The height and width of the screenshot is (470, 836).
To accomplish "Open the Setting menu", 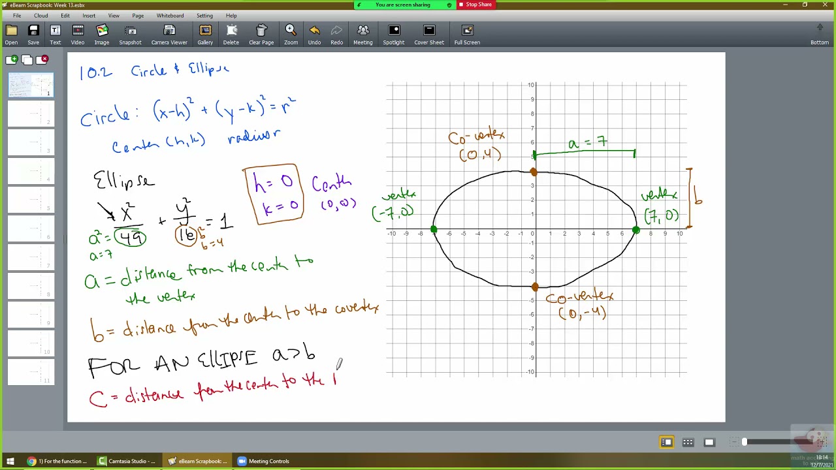I will (204, 16).
